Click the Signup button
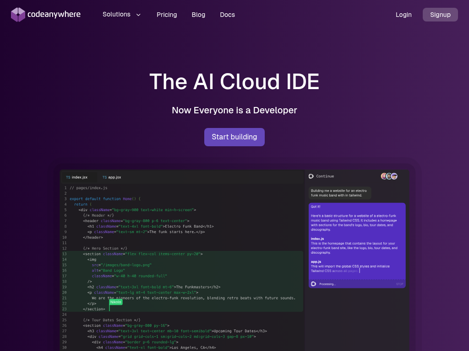This screenshot has width=469, height=351. (x=440, y=15)
